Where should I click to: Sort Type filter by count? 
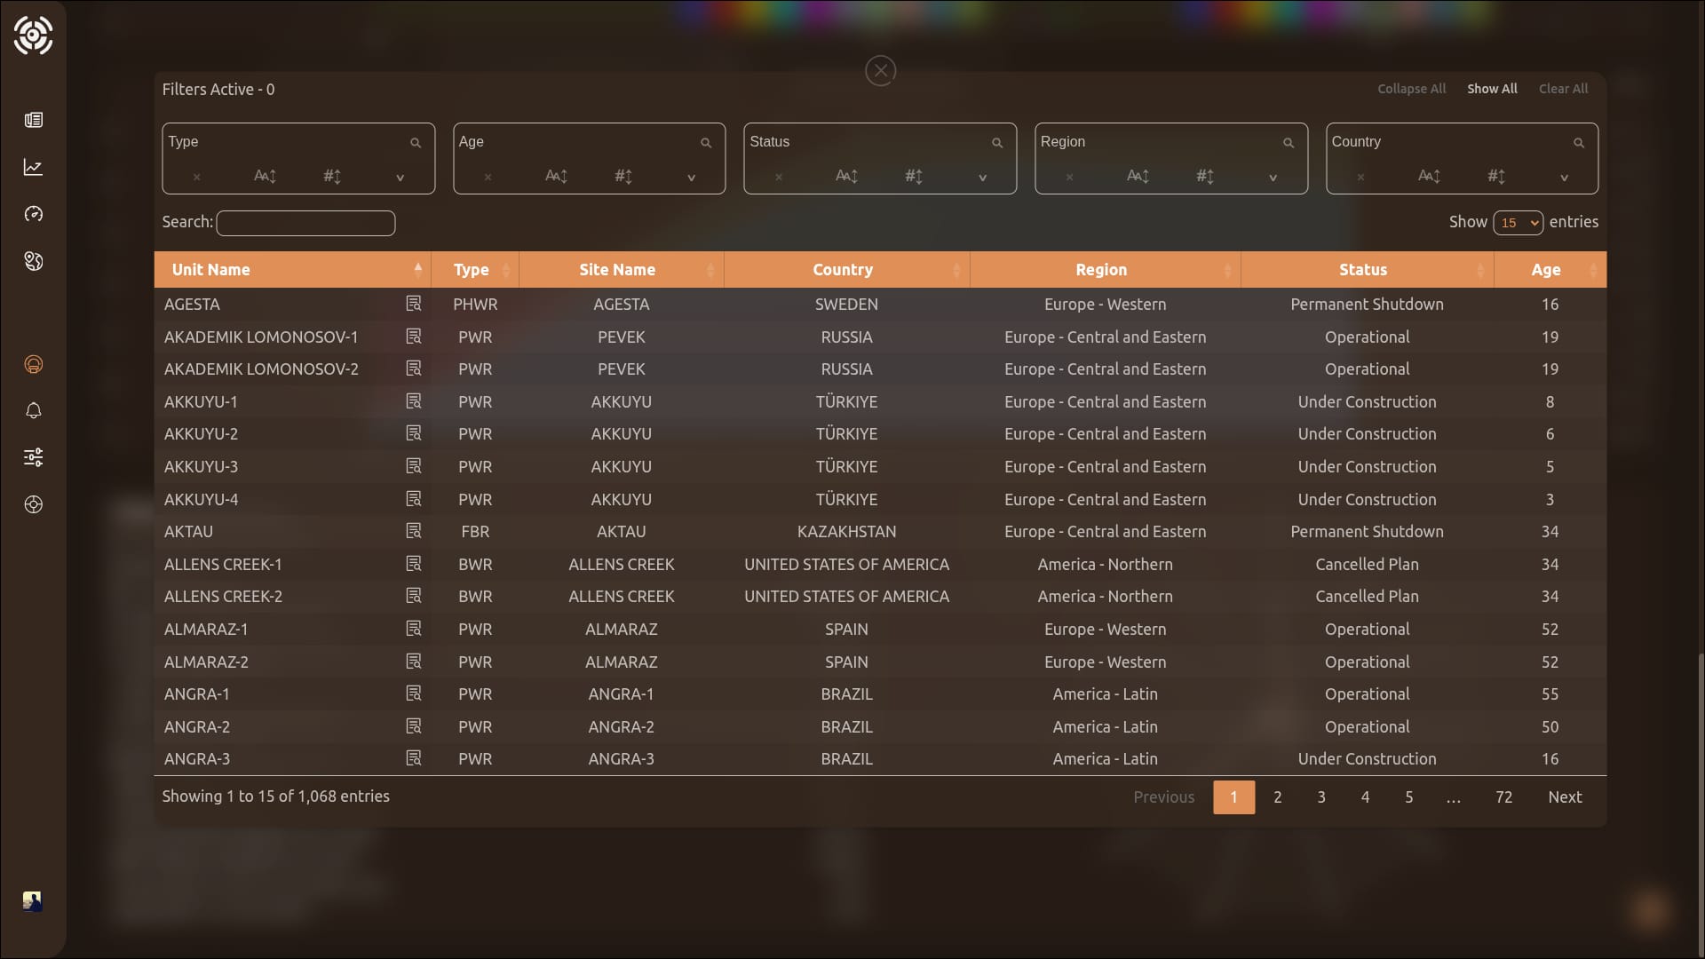click(x=332, y=176)
